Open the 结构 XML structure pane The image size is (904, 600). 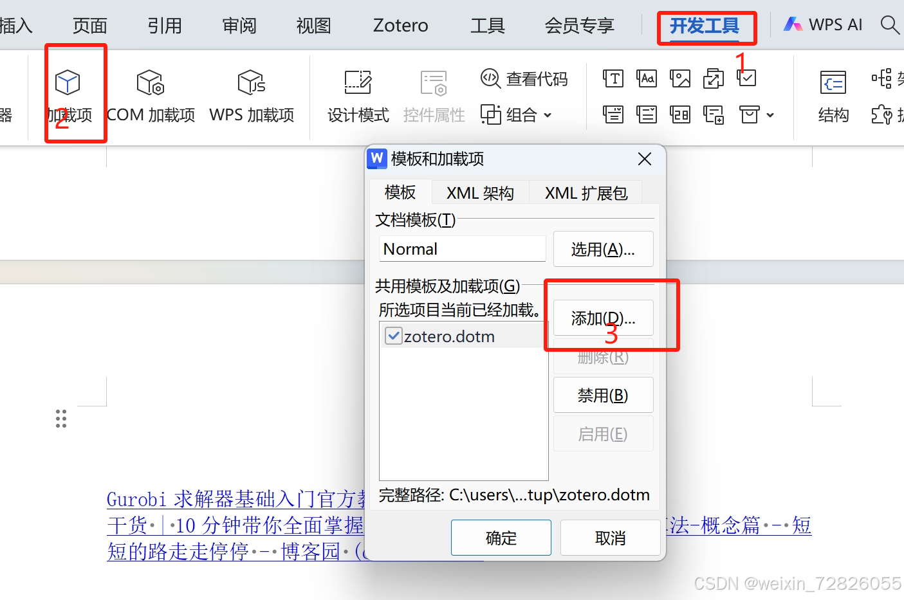pos(833,96)
